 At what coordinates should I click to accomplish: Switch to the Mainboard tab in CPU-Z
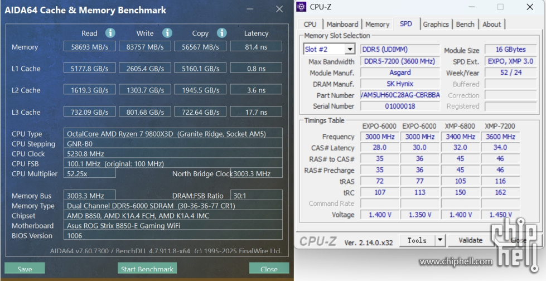(342, 25)
